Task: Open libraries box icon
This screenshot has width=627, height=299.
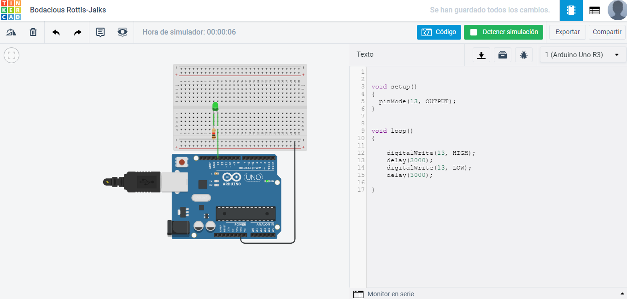Action: coord(503,55)
